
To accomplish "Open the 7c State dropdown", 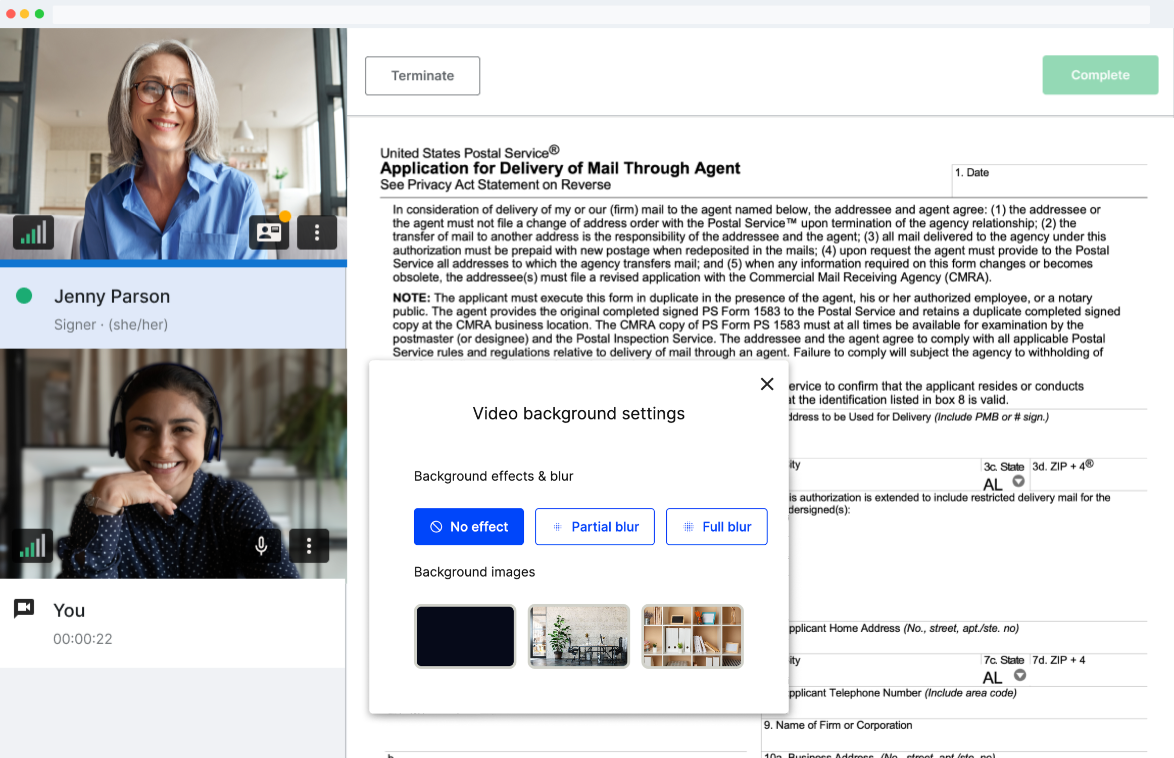I will click(x=1019, y=675).
